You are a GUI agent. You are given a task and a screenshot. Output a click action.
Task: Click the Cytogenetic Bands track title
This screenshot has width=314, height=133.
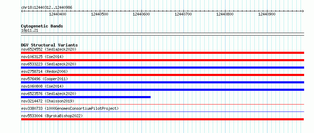tap(42, 26)
